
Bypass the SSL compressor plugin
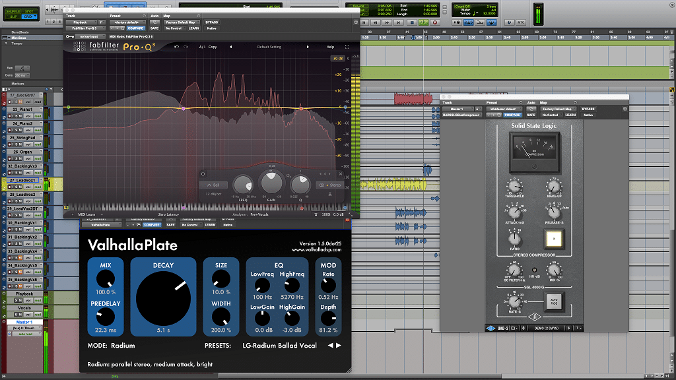(588, 109)
